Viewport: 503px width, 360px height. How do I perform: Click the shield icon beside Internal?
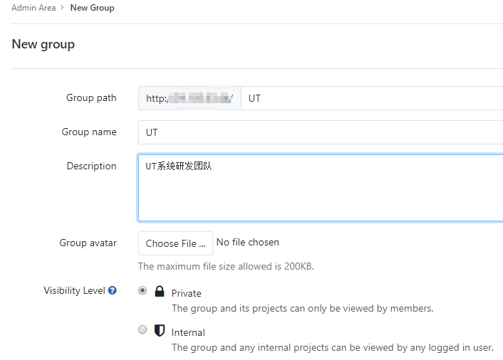160,331
